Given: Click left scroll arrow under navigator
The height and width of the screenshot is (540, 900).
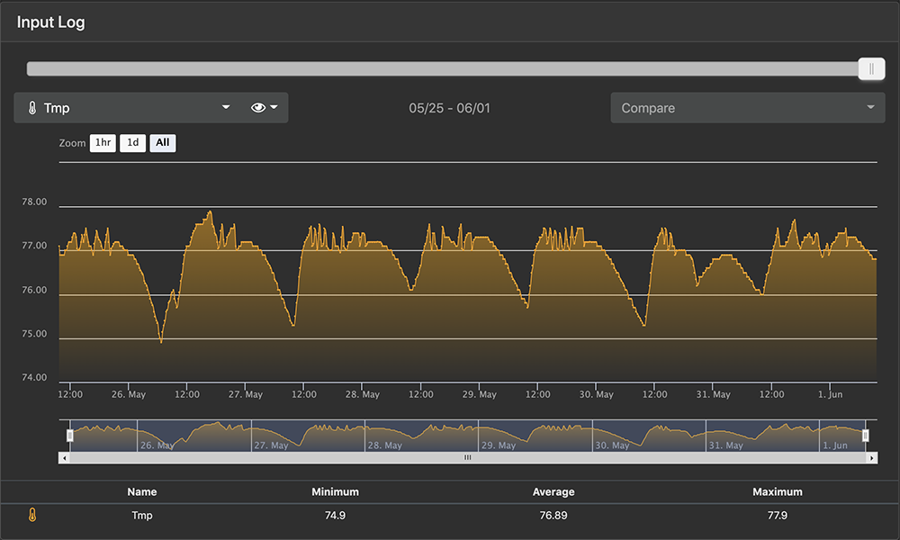Looking at the screenshot, I should point(63,458).
